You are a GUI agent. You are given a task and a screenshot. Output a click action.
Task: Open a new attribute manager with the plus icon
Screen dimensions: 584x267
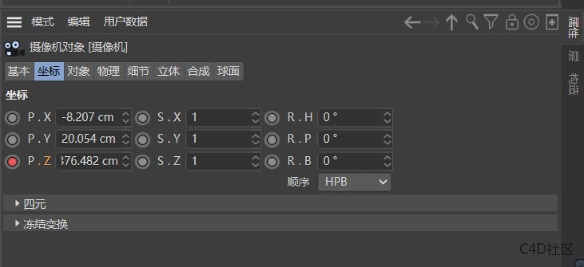point(552,22)
